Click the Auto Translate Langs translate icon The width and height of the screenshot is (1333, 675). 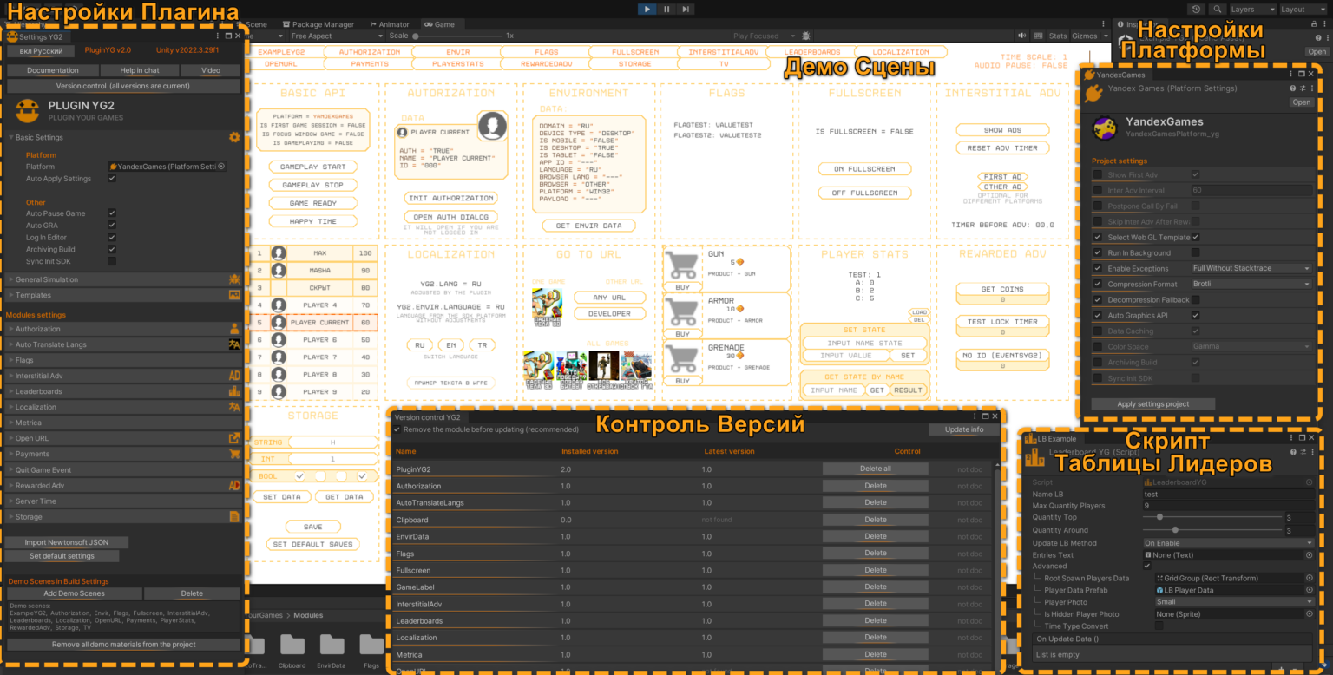[234, 344]
